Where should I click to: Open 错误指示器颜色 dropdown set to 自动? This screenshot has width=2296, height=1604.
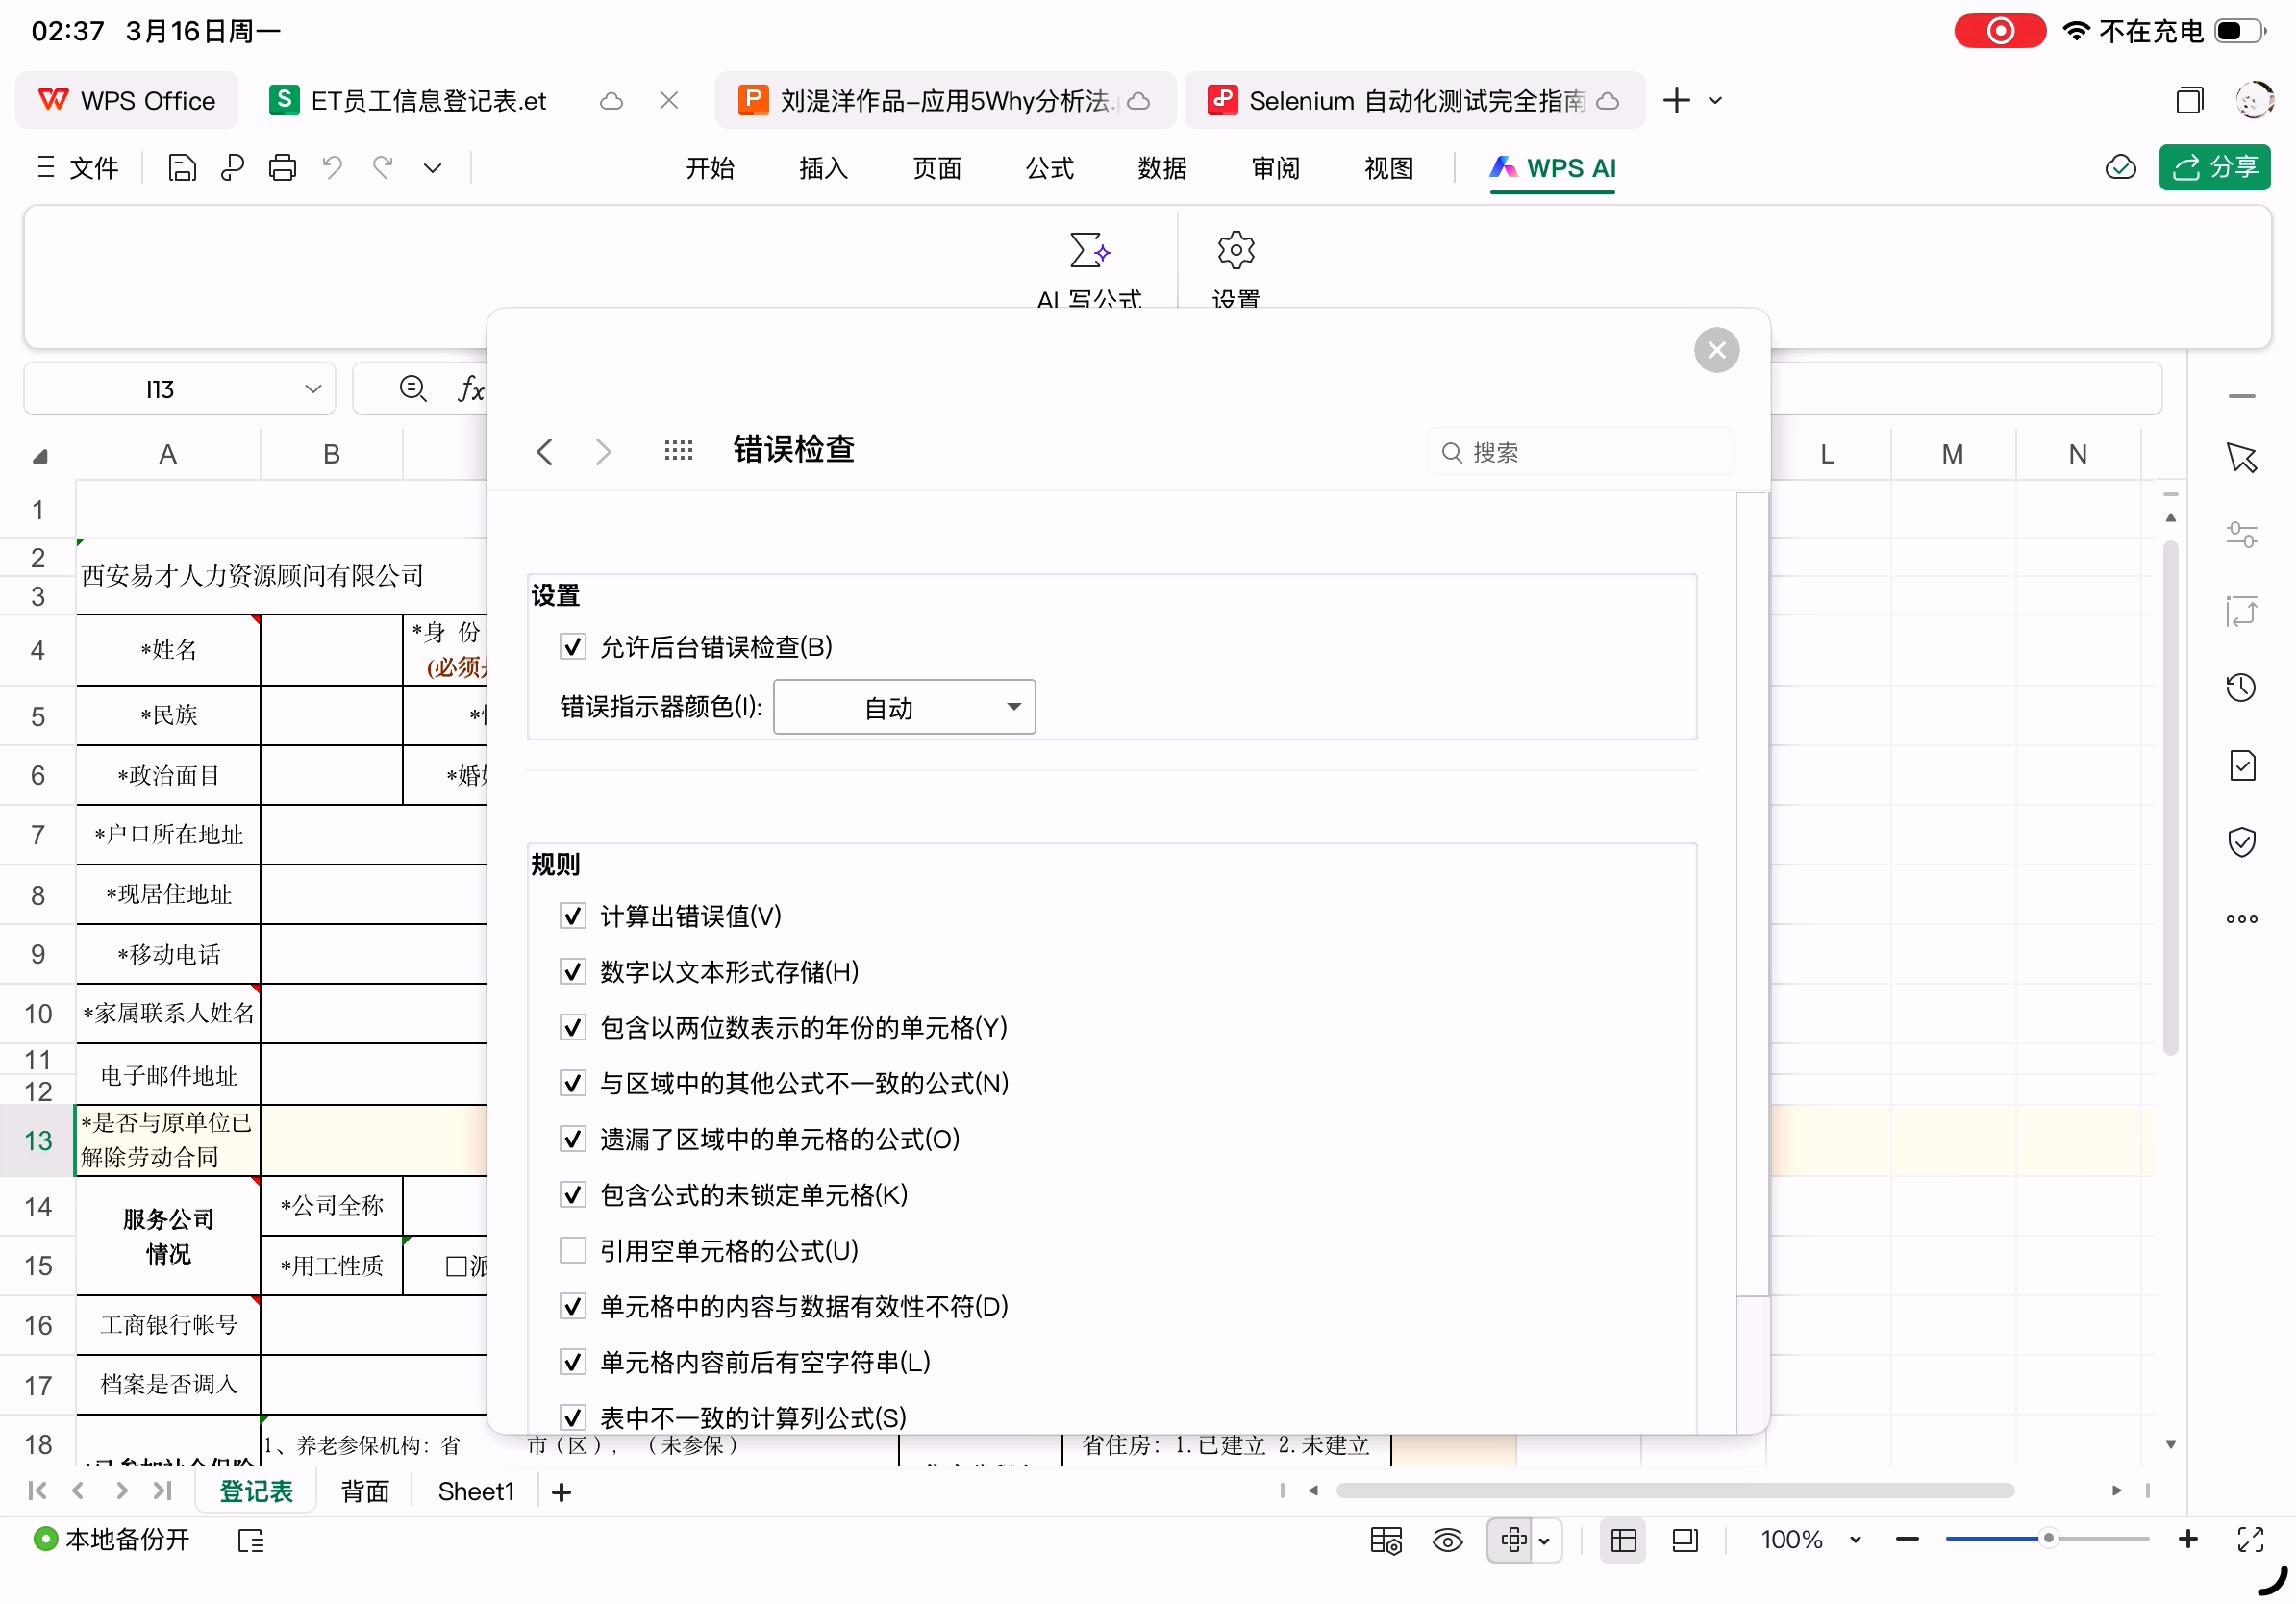point(904,708)
